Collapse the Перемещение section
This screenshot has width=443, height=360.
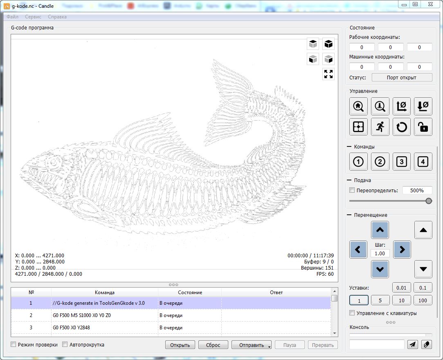(x=349, y=215)
